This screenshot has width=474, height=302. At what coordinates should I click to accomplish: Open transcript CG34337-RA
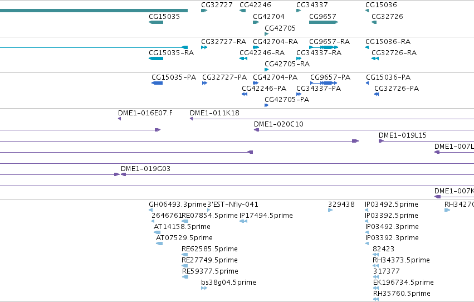point(319,53)
